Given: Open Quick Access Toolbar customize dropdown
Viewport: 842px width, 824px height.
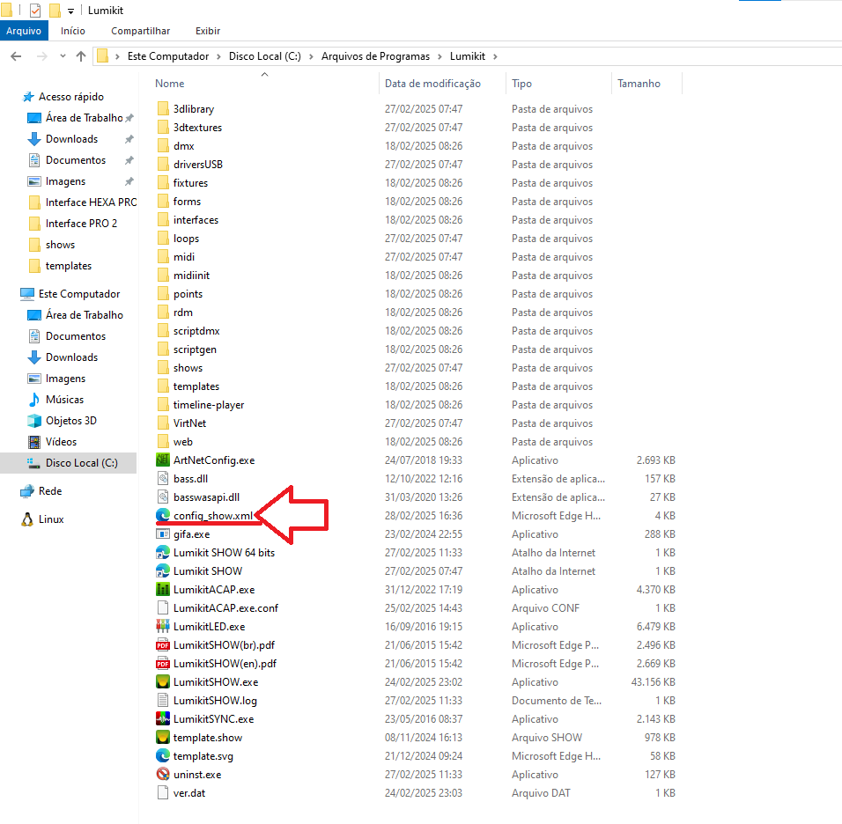Looking at the screenshot, I should coord(70,11).
